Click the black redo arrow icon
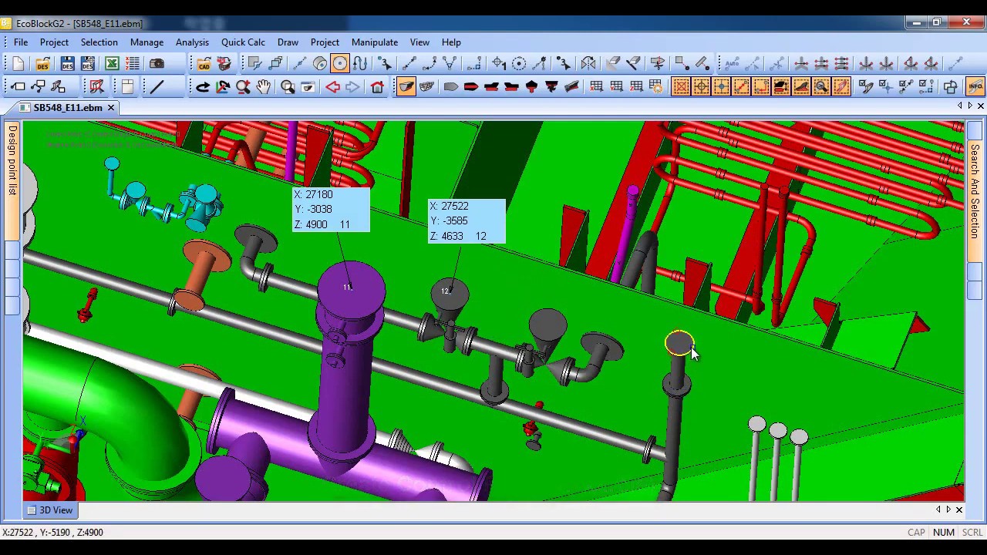The width and height of the screenshot is (987, 555). click(x=203, y=86)
